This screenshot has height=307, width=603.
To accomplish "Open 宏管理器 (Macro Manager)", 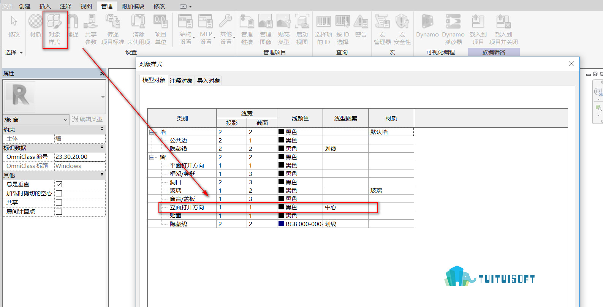I will click(382, 30).
